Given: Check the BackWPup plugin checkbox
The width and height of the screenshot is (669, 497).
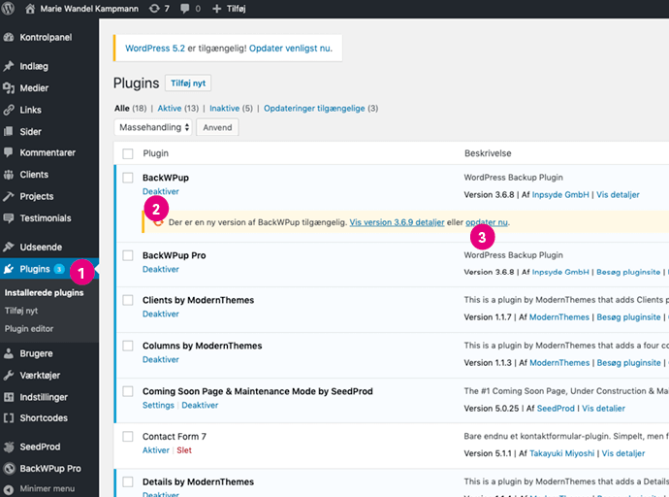Looking at the screenshot, I should pyautogui.click(x=128, y=178).
